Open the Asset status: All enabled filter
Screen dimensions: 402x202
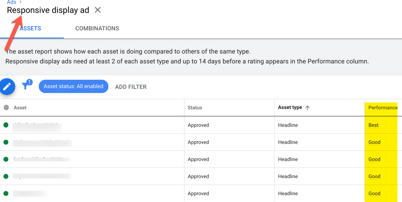[x=73, y=86]
